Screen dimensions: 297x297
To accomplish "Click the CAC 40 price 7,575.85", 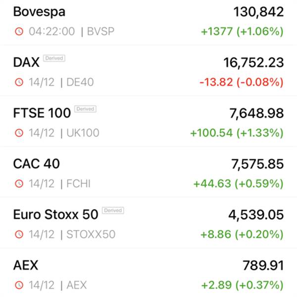I will click(x=257, y=164).
